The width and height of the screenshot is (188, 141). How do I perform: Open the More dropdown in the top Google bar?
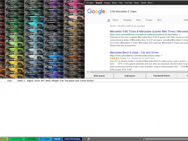click(x=150, y=3)
